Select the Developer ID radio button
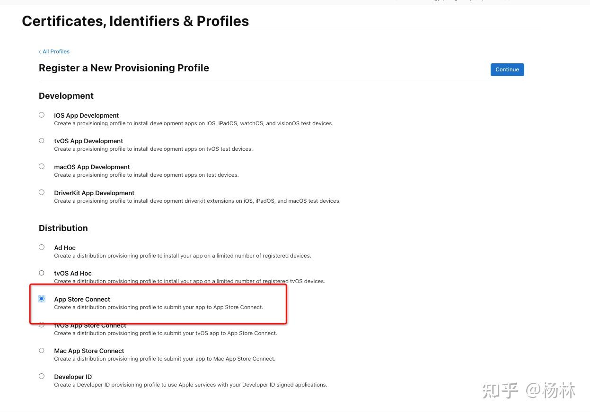Image resolution: width=590 pixels, height=414 pixels. tap(42, 376)
